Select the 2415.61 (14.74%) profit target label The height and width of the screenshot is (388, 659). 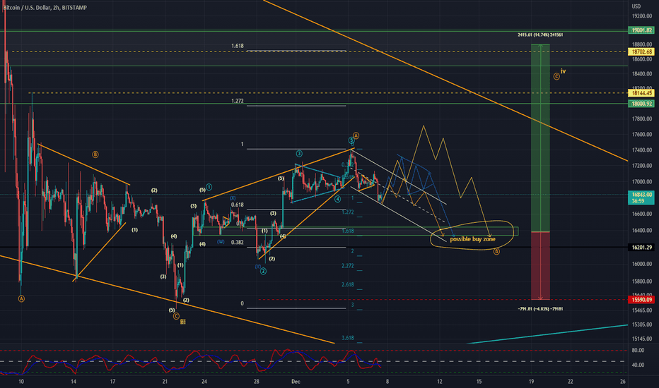coord(540,35)
